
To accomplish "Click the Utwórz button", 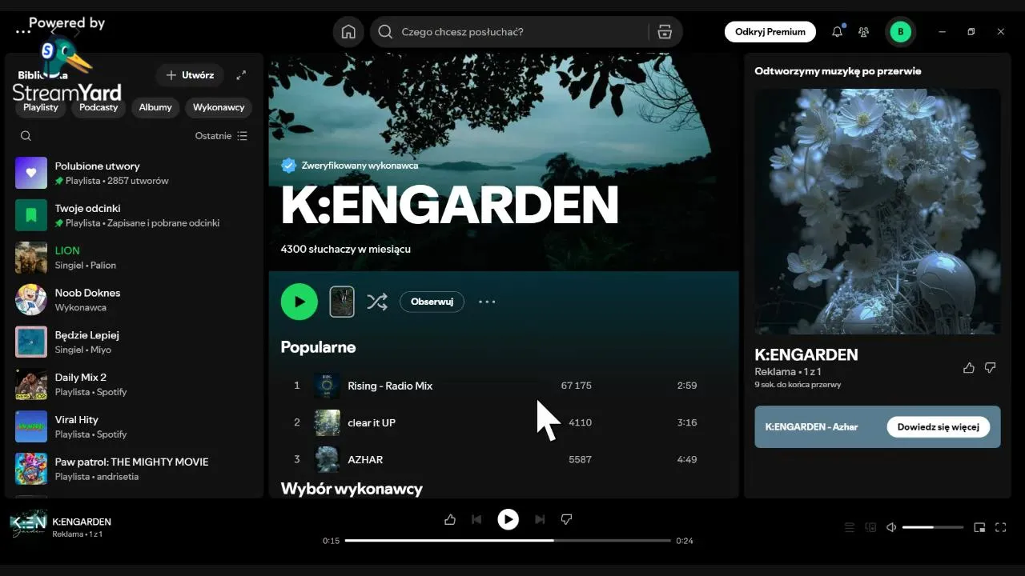I will (x=190, y=75).
